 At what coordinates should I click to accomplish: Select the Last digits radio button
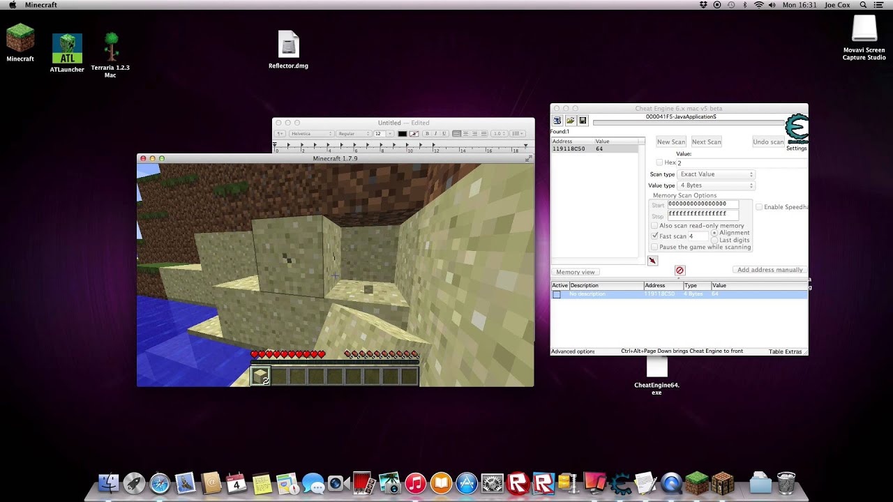pyautogui.click(x=714, y=241)
